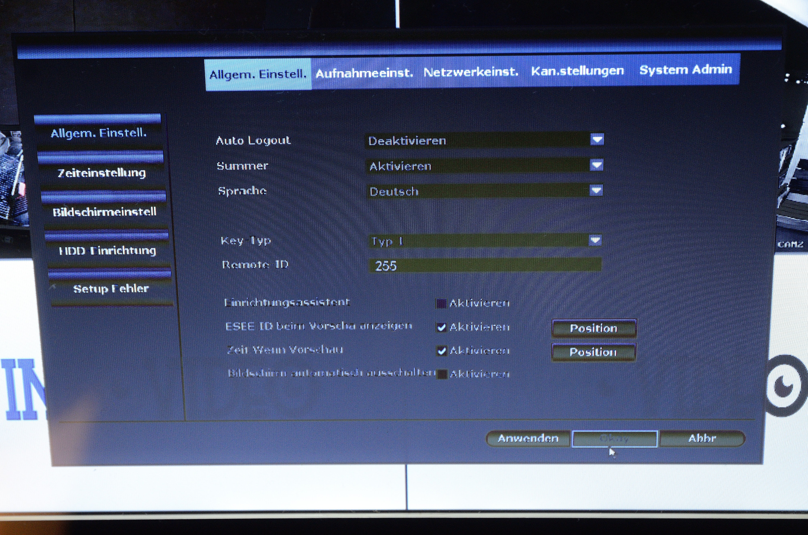Enable Bildschirm automatisch ausschalten checkbox
This screenshot has width=808, height=535.
(442, 374)
